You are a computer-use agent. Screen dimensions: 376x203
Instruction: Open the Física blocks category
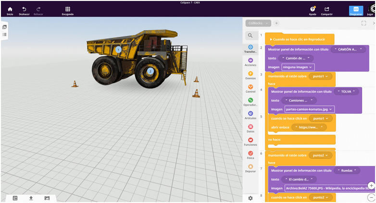point(251,155)
